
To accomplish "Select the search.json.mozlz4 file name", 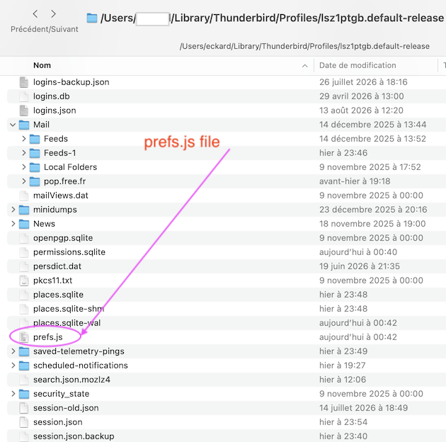I will point(72,380).
